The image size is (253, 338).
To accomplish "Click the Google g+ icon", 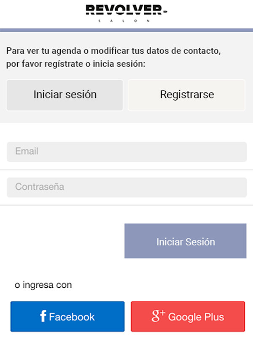I will click(x=159, y=316).
